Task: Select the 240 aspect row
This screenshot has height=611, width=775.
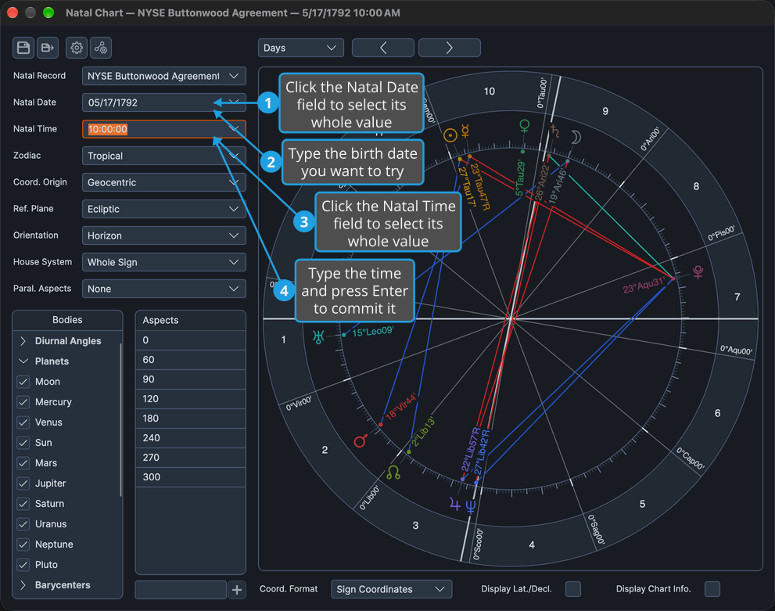Action: pyautogui.click(x=191, y=438)
